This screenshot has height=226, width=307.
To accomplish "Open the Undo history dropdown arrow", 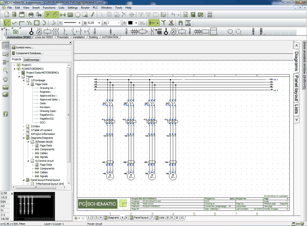I will coord(178,15).
